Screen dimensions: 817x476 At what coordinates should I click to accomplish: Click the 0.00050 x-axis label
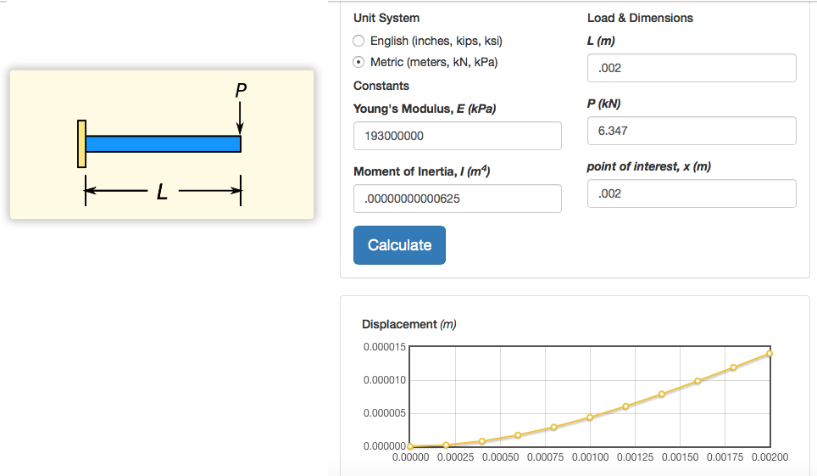tap(500, 457)
